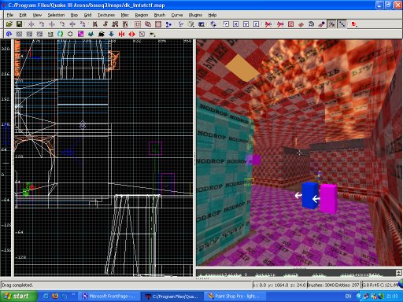Open the Curve menu
Screen dimensions: 403x302
click(x=177, y=15)
